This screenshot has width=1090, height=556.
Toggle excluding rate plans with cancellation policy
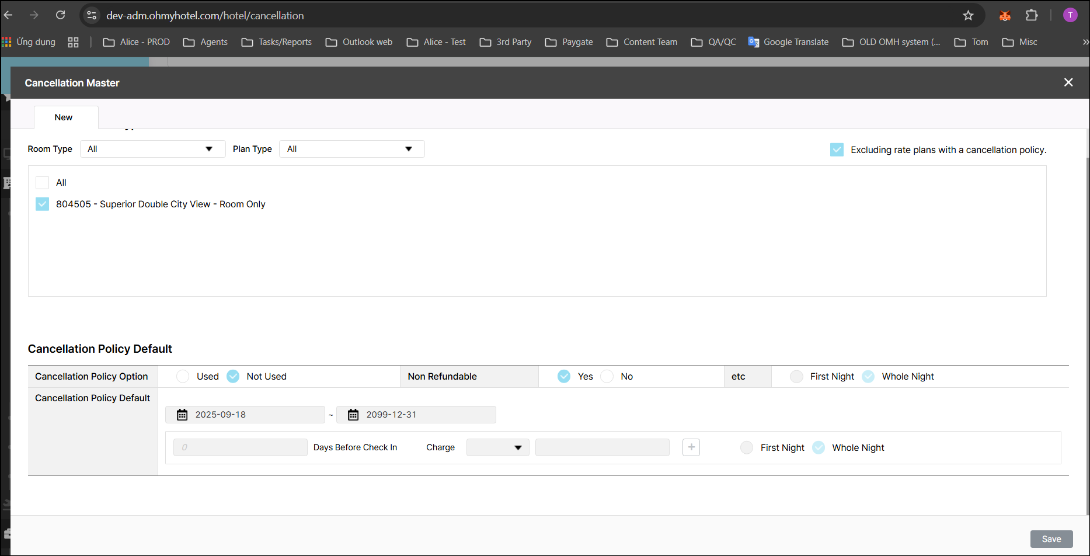coord(837,150)
